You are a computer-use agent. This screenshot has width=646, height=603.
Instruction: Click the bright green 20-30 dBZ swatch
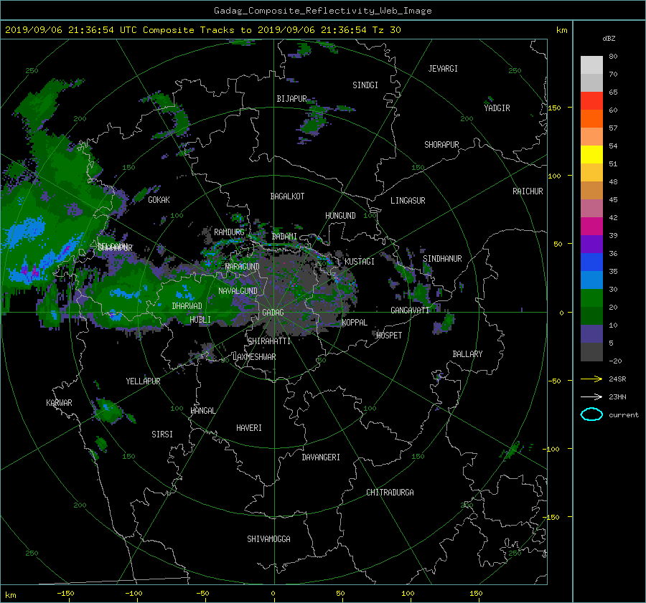click(591, 298)
